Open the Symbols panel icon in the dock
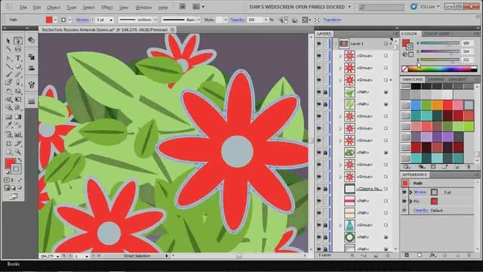The image size is (483, 272). [x=31, y=85]
